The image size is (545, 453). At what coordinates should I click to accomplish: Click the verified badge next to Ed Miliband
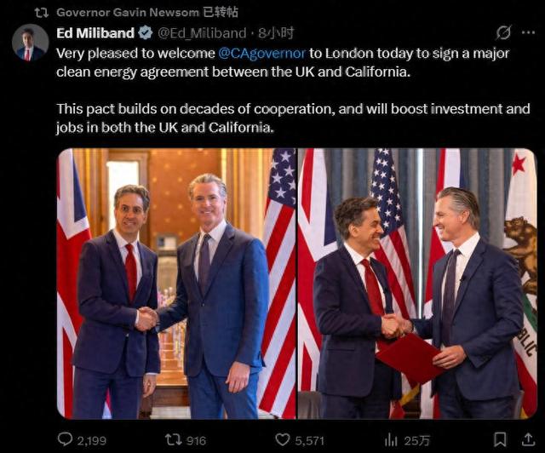[x=146, y=33]
